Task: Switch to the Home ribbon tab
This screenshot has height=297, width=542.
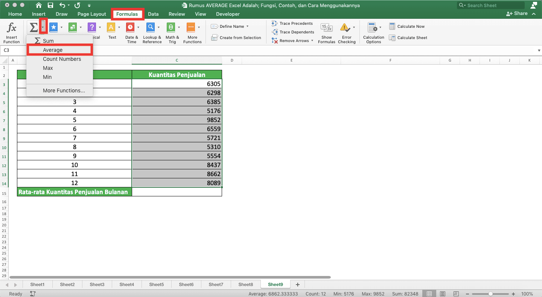Action: [x=15, y=14]
